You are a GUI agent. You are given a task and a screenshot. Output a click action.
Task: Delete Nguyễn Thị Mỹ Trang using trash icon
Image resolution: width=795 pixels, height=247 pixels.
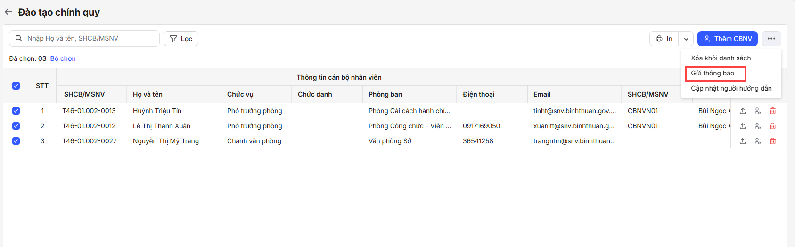[773, 141]
